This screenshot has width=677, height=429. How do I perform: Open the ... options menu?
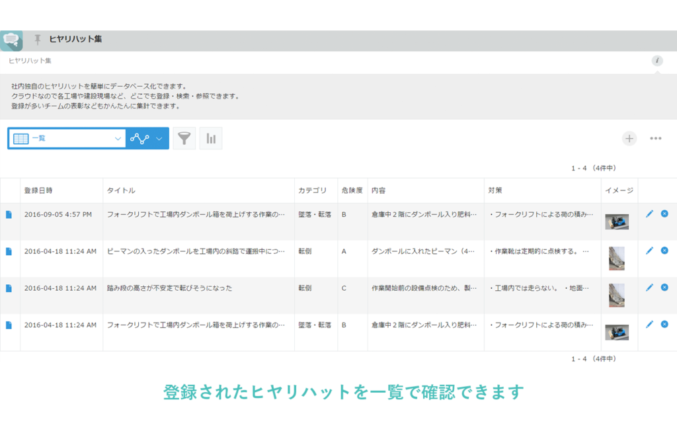click(x=656, y=138)
